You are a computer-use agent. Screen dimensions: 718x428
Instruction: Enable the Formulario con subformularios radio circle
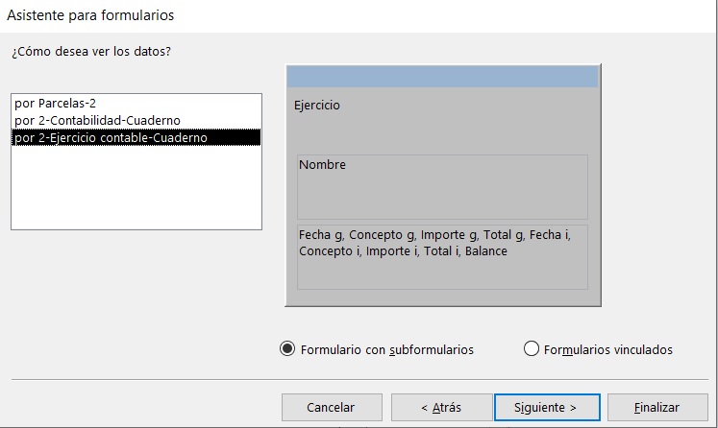pos(287,349)
